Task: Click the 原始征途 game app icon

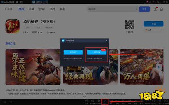Action: pos(12,26)
